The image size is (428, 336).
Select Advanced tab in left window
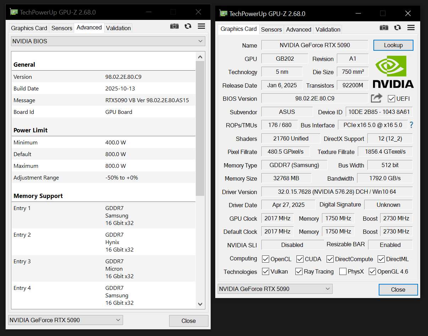[x=89, y=28]
